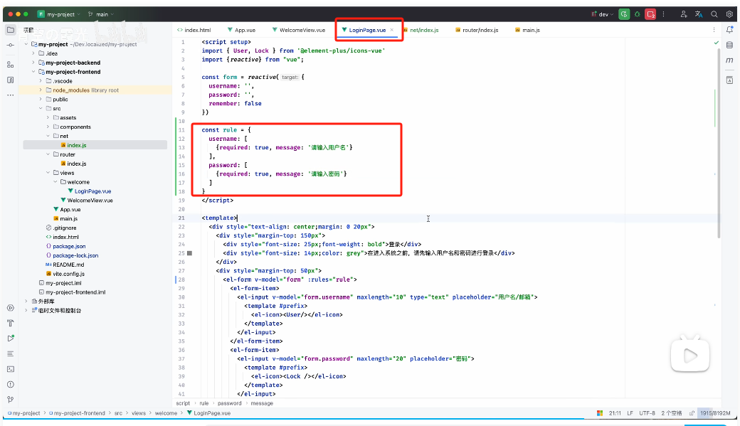Open the Project tool window folder icon
Image resolution: width=740 pixels, height=426 pixels.
tap(11, 30)
